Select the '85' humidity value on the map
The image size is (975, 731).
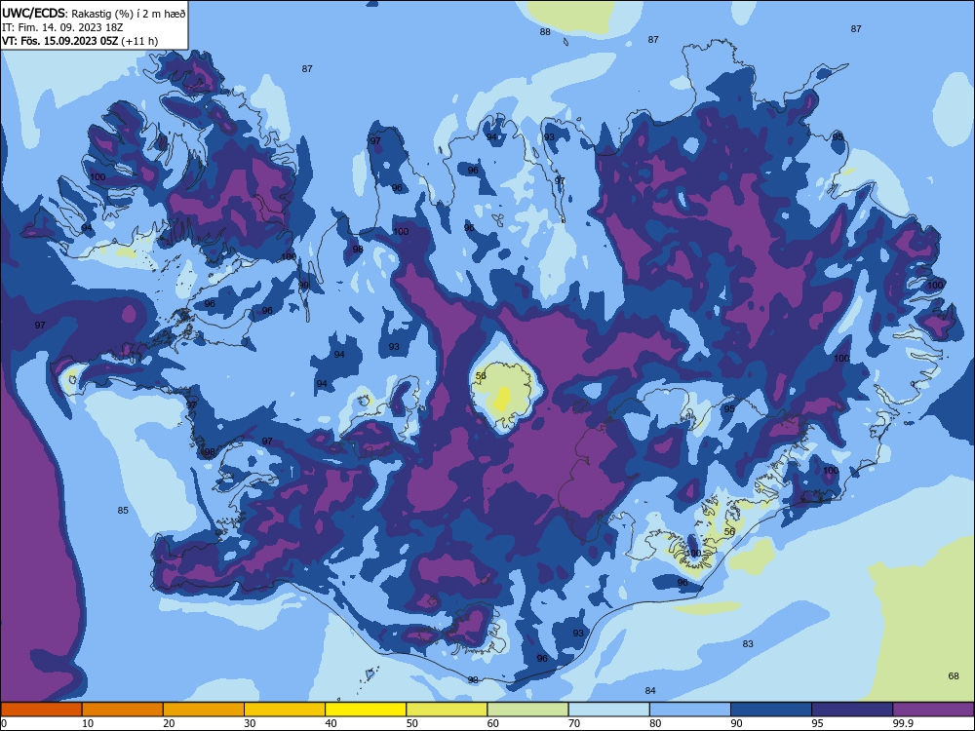123,511
